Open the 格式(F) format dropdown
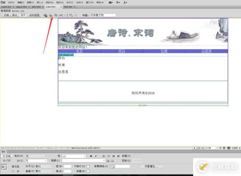The width and height of the screenshot is (241, 176). click(36, 156)
